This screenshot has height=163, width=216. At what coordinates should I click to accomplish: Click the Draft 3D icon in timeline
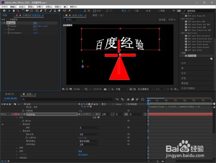123,99
